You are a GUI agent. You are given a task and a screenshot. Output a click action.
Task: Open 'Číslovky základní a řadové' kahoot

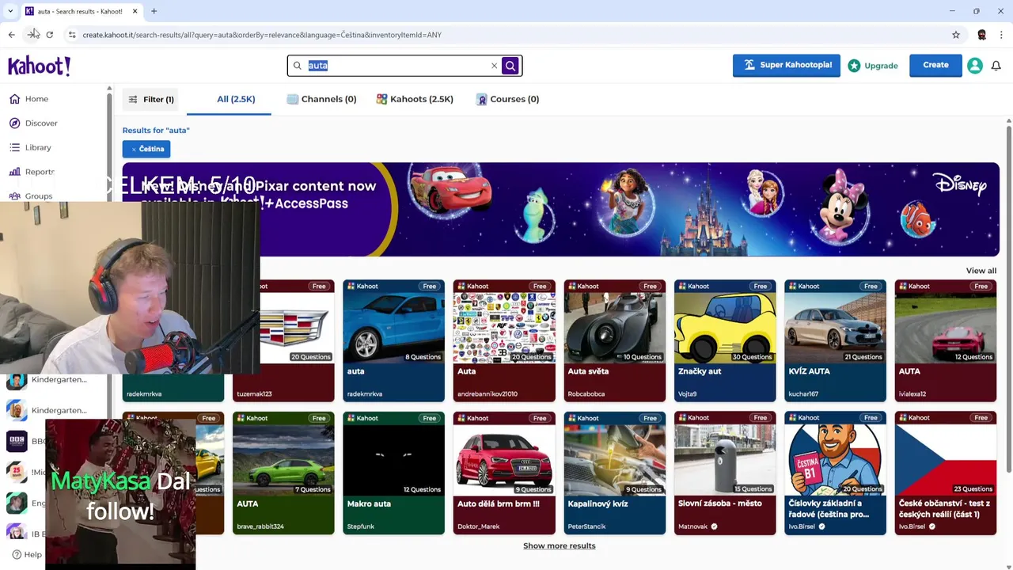click(x=835, y=473)
